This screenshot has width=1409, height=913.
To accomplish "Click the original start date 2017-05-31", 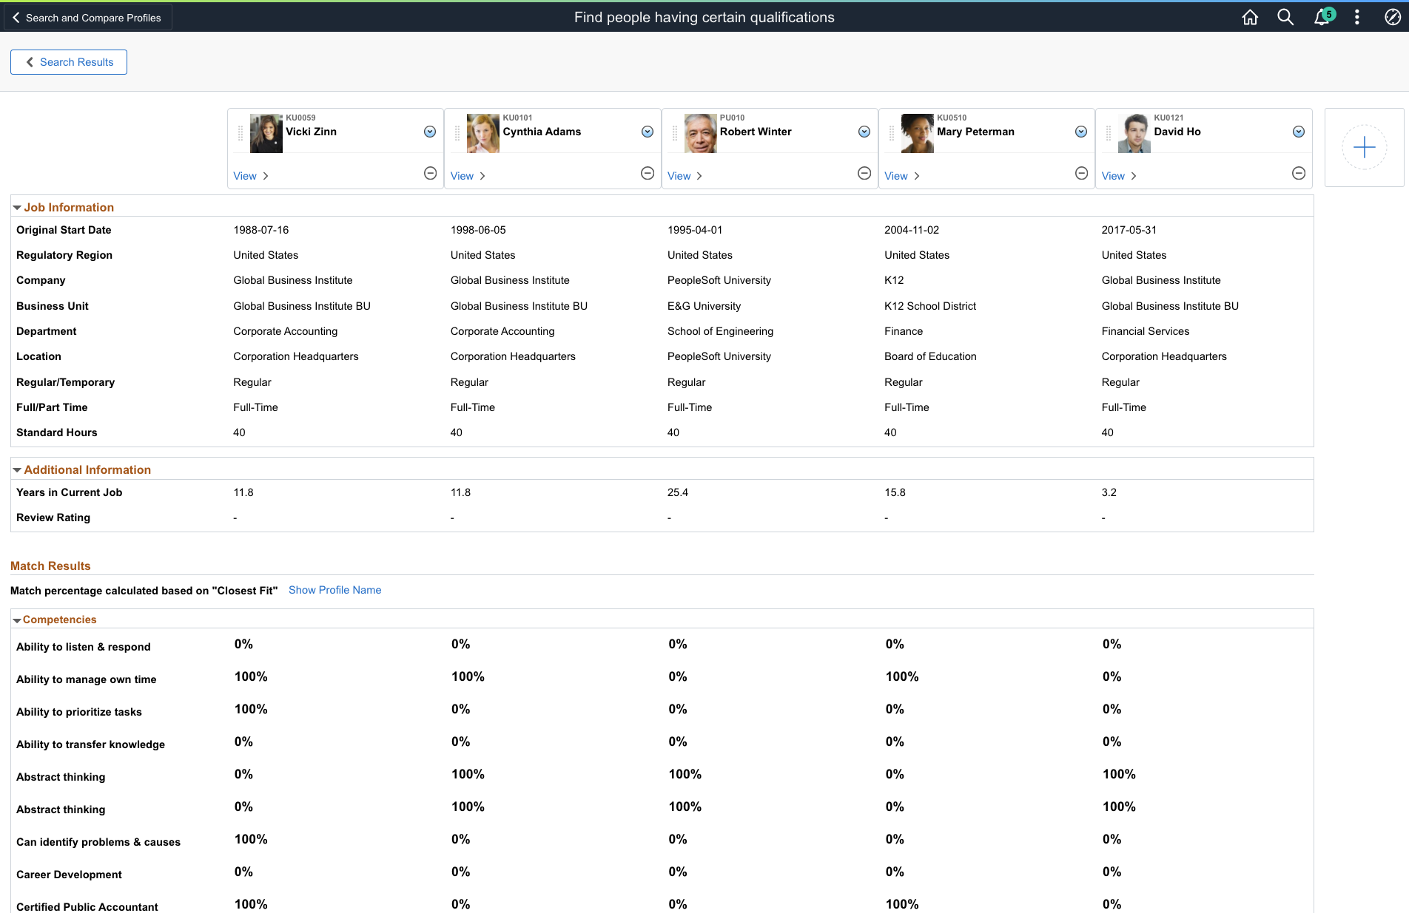I will tap(1129, 230).
